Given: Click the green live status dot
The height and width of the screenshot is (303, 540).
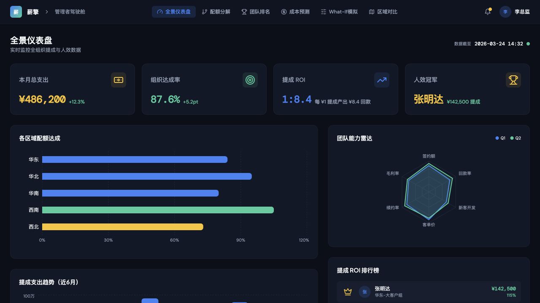Looking at the screenshot, I should tap(528, 44).
